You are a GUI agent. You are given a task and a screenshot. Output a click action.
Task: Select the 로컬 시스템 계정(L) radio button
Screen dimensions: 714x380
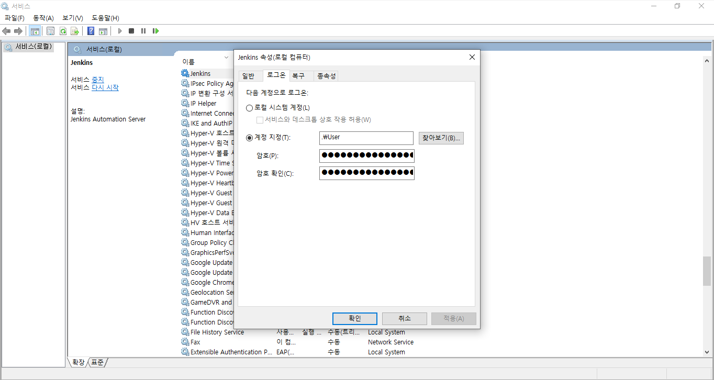(x=249, y=108)
